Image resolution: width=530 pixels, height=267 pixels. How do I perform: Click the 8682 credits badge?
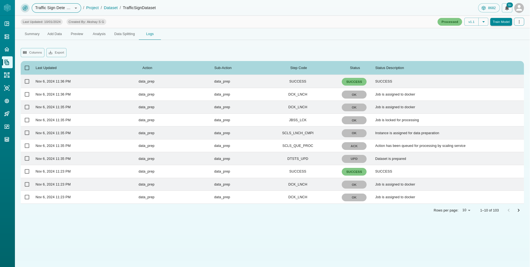[x=489, y=8]
